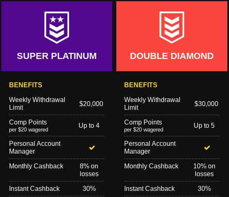Click the Up to 5 comp points value
This screenshot has width=229, height=197.
tap(204, 125)
